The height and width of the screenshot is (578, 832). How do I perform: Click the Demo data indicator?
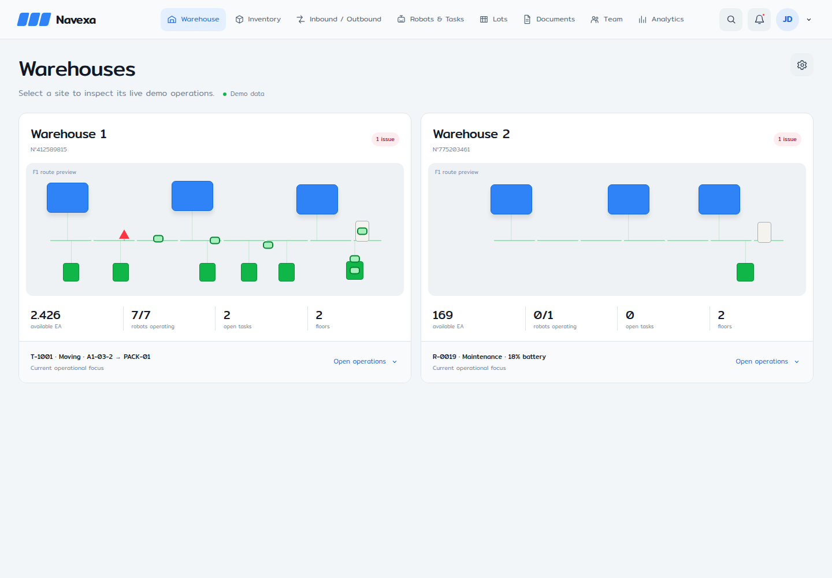click(244, 94)
